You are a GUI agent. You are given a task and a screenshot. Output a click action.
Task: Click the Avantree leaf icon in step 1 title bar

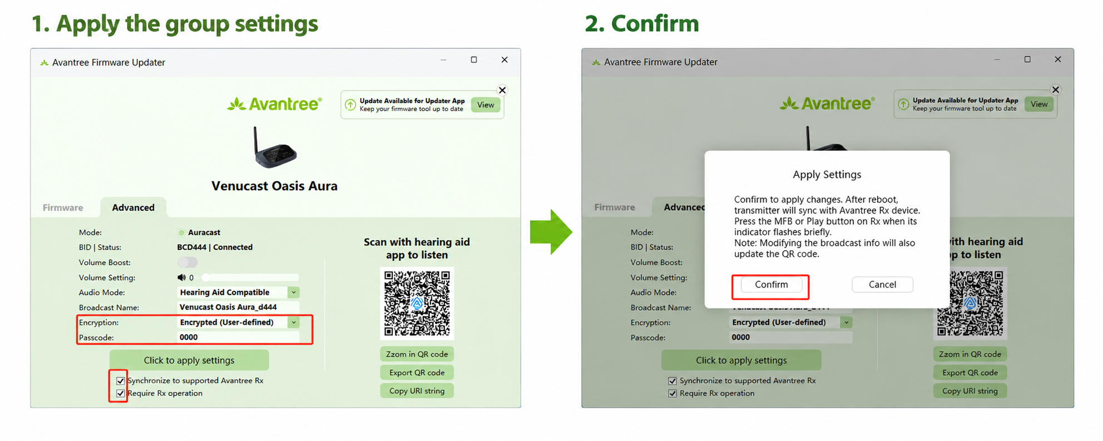pos(44,63)
